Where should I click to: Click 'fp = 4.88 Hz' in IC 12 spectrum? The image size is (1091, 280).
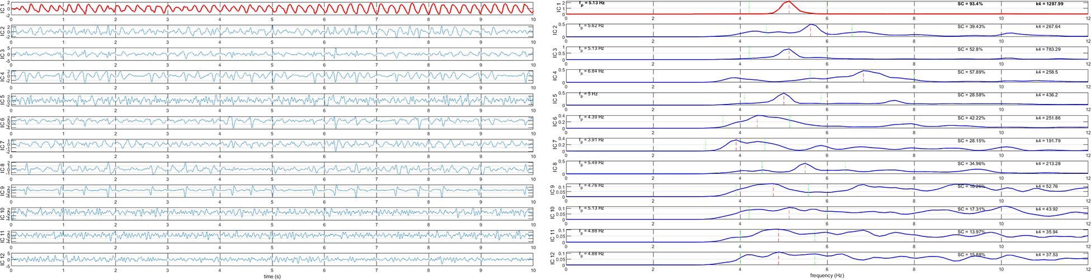click(x=591, y=254)
